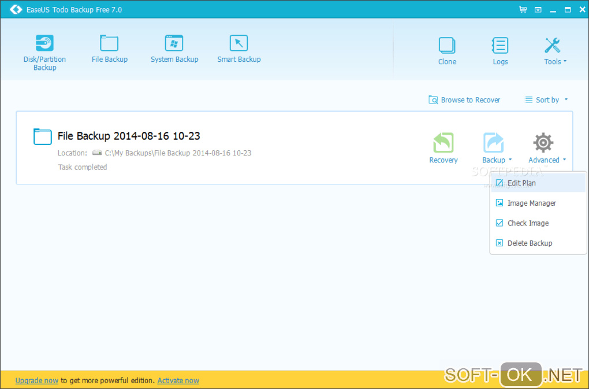The width and height of the screenshot is (589, 389).
Task: Click the Upgrade now link
Action: (x=37, y=380)
